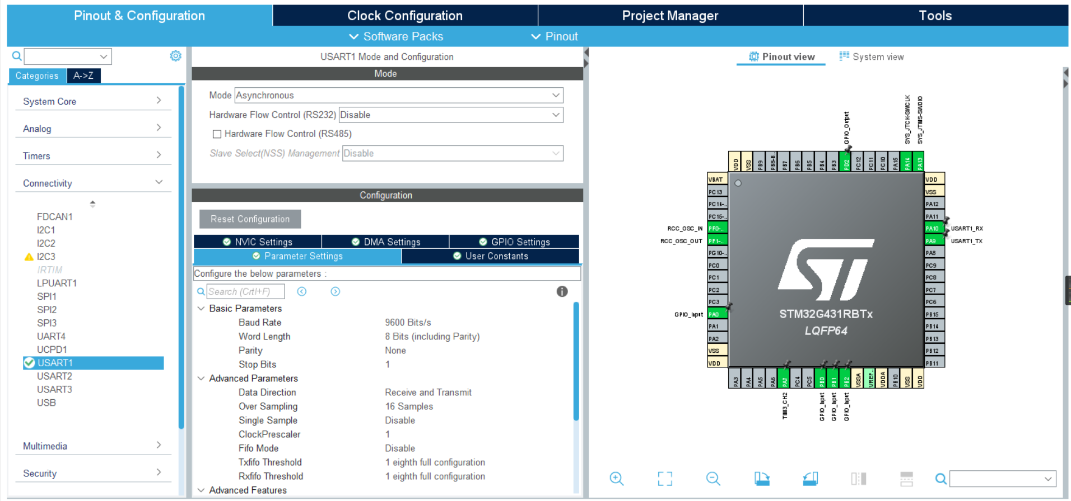
Task: Go to previous parameter search result
Action: pos(302,291)
